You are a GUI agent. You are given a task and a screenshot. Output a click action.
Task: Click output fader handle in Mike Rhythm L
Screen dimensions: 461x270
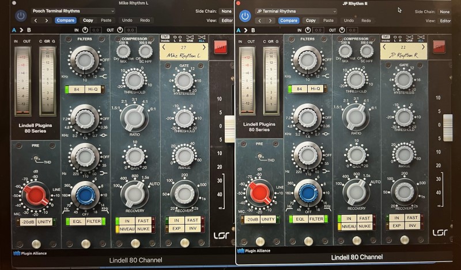pos(229,129)
